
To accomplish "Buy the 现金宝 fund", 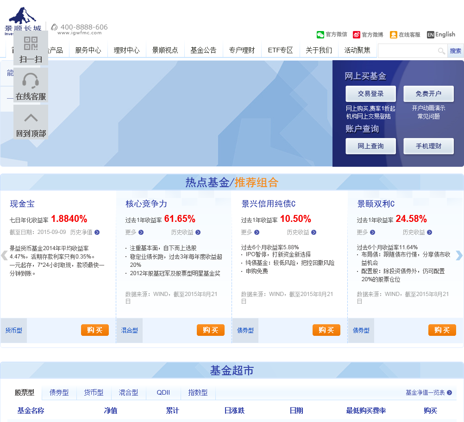I will click(x=95, y=330).
